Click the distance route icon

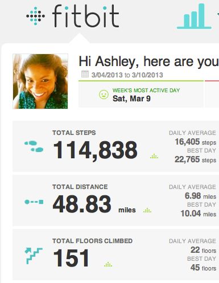point(34,202)
